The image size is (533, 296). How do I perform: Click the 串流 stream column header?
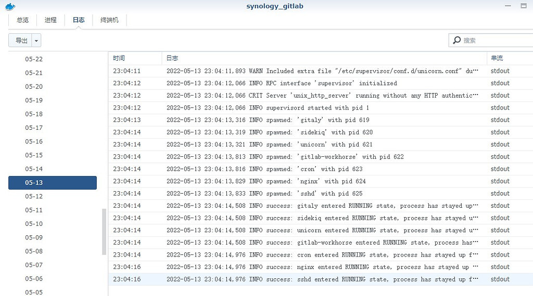510,58
